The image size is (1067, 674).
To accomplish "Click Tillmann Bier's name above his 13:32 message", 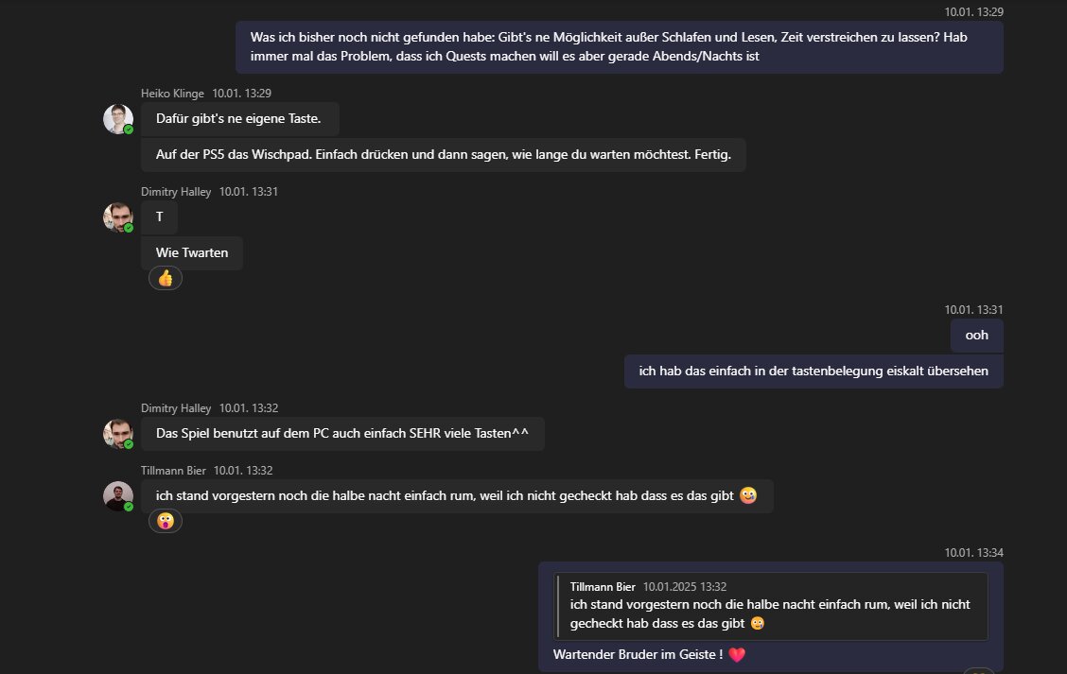I will point(173,470).
